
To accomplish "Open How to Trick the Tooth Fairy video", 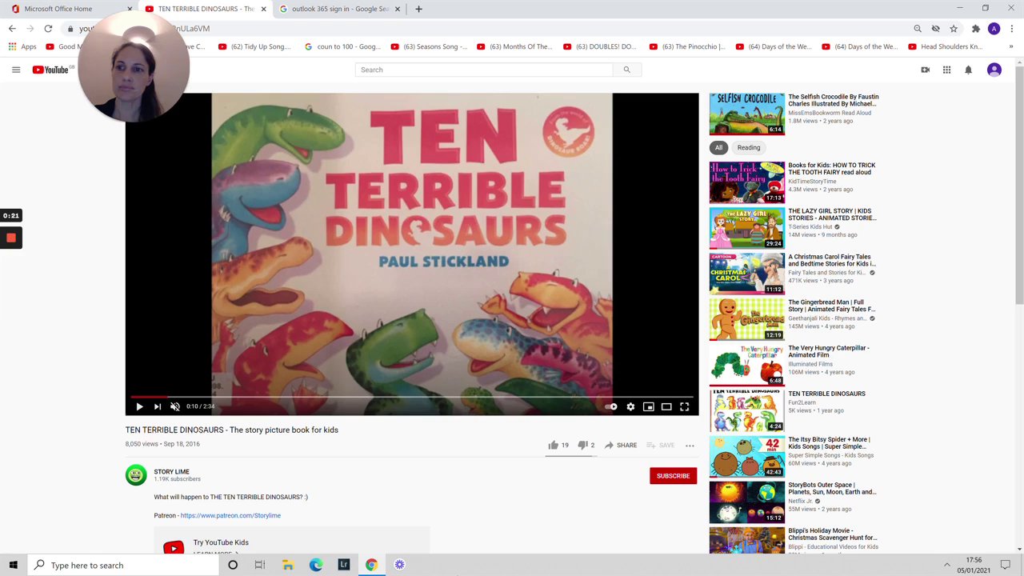I will [747, 182].
